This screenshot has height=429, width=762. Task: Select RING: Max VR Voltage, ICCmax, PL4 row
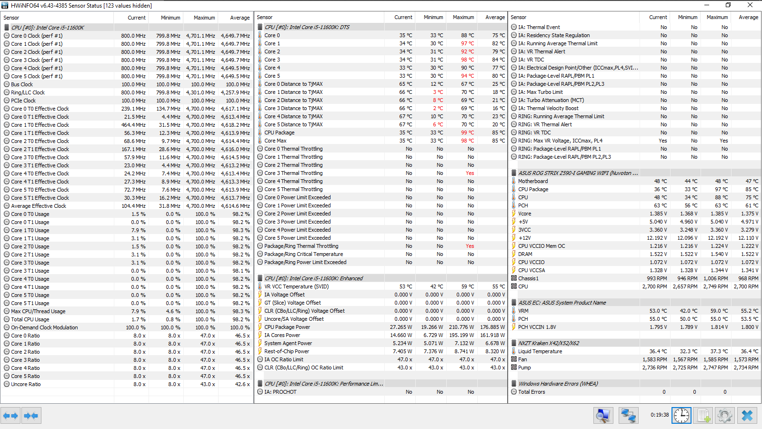point(635,141)
